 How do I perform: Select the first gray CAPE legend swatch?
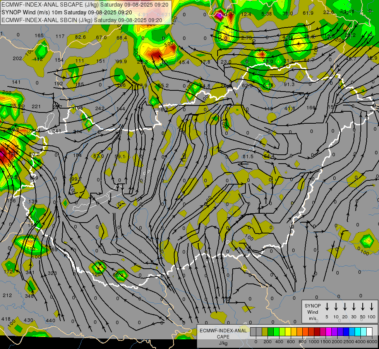[253, 332]
